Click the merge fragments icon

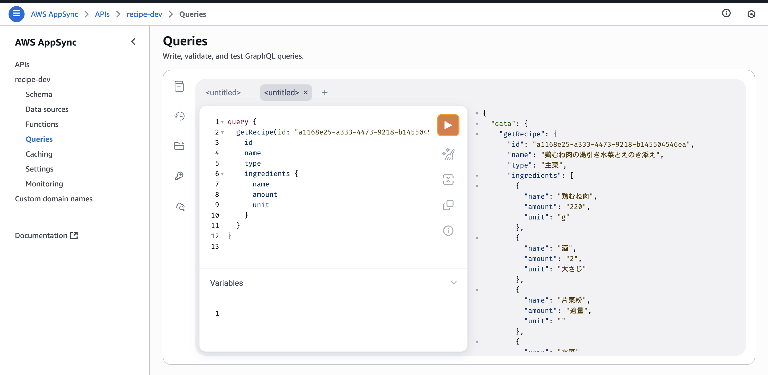(448, 179)
